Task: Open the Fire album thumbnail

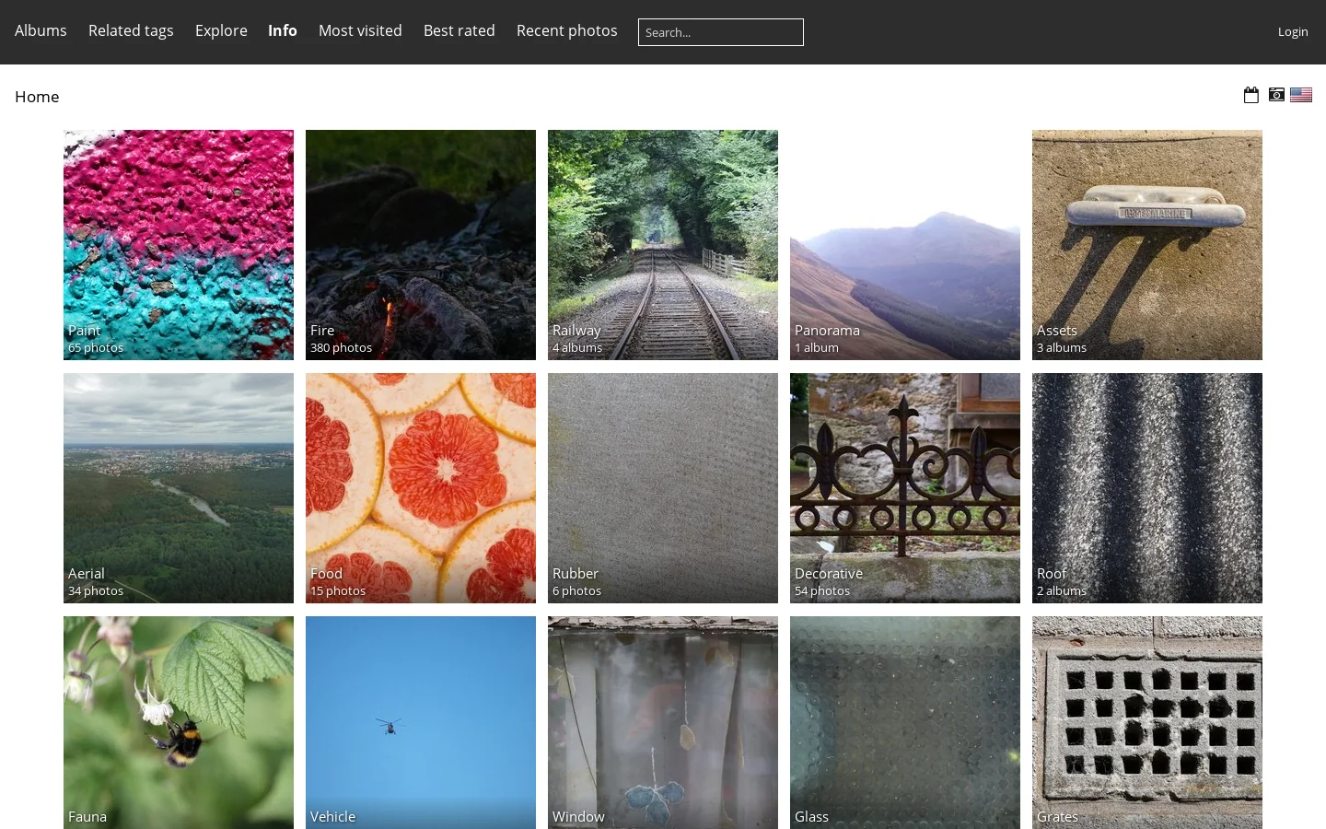Action: coord(421,245)
